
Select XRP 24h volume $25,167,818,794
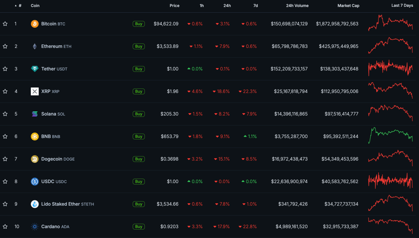(x=291, y=91)
